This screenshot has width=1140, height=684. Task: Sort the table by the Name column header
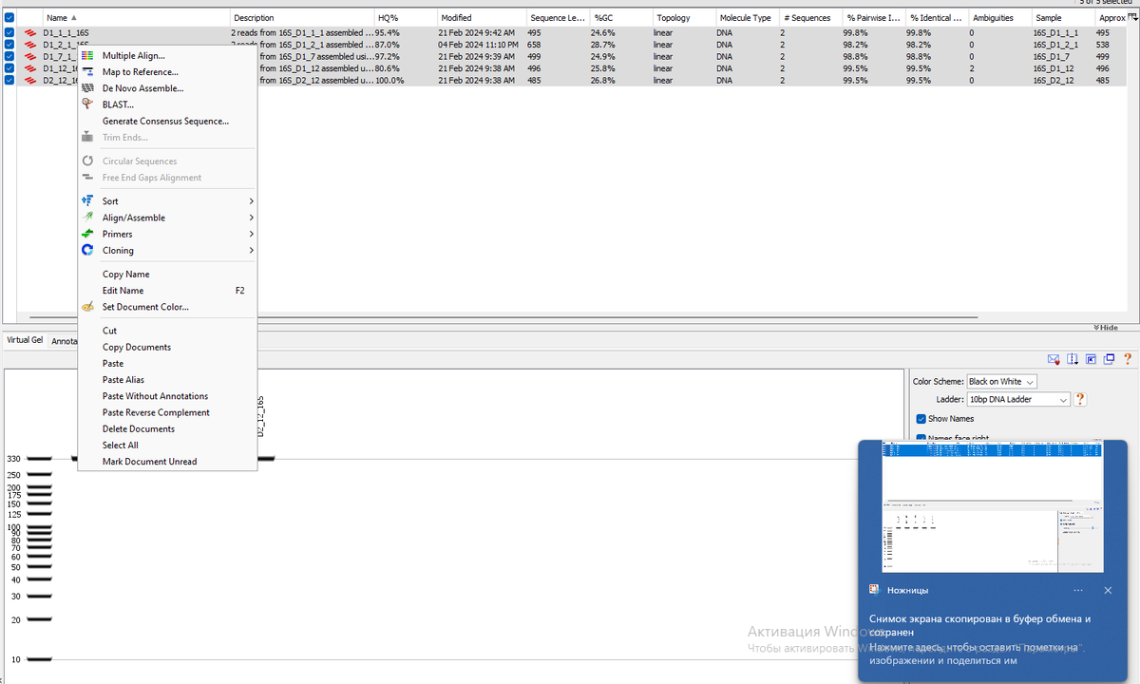tap(136, 17)
